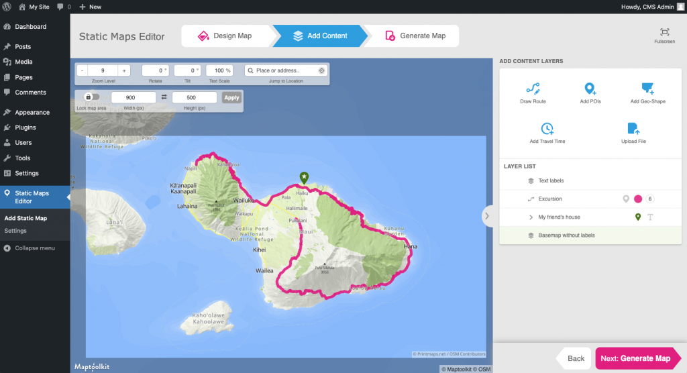Collapse the right side panel arrow
Viewport: 687px width, 373px height.
[487, 215]
